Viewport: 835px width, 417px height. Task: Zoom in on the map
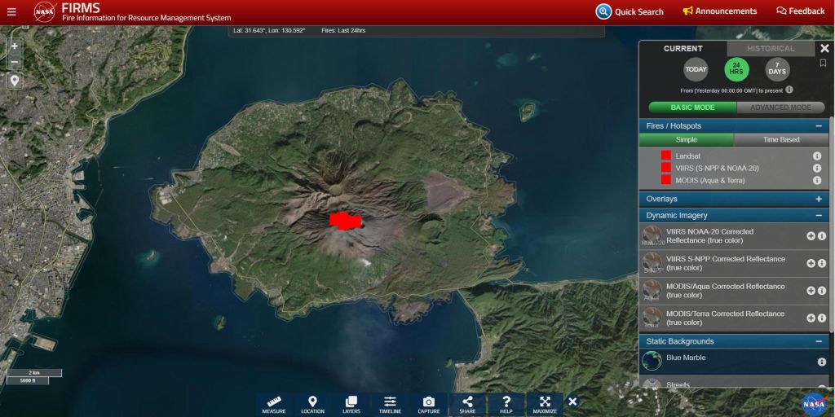coord(14,46)
